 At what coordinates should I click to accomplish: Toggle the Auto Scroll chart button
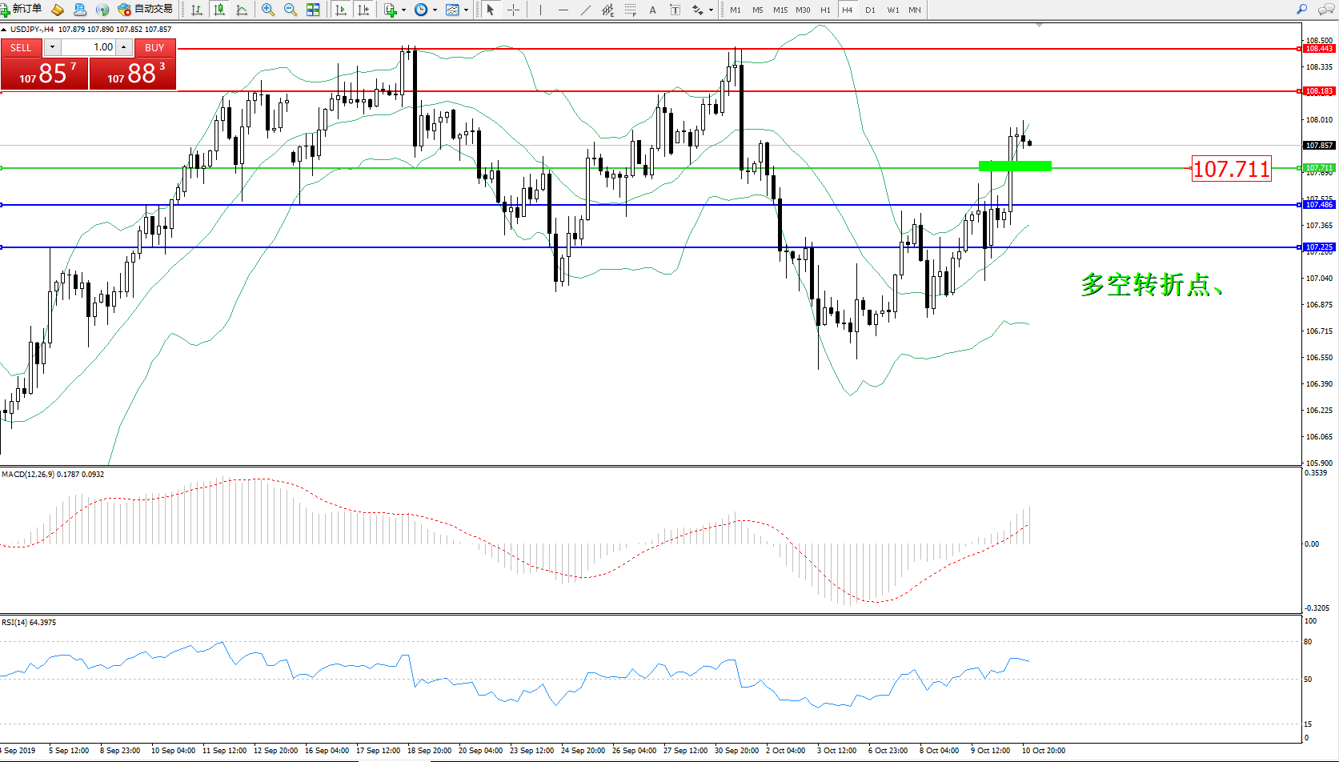(x=341, y=10)
